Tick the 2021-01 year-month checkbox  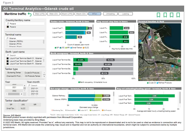pos(29,88)
